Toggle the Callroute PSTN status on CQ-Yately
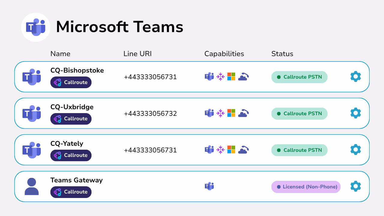The image size is (384, 216). click(299, 150)
